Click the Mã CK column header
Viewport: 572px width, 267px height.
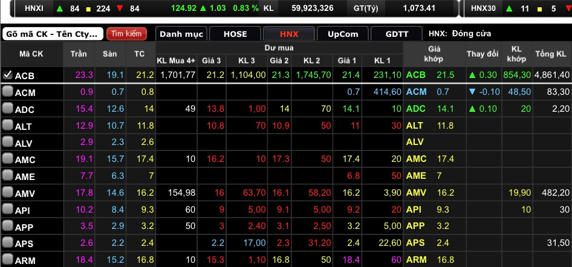31,54
